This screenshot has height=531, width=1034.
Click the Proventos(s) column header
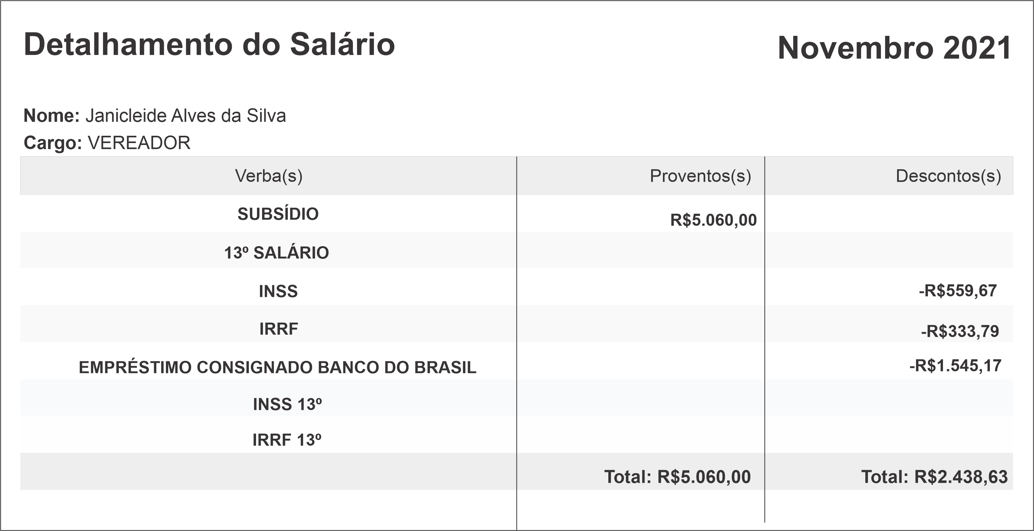[700, 176]
